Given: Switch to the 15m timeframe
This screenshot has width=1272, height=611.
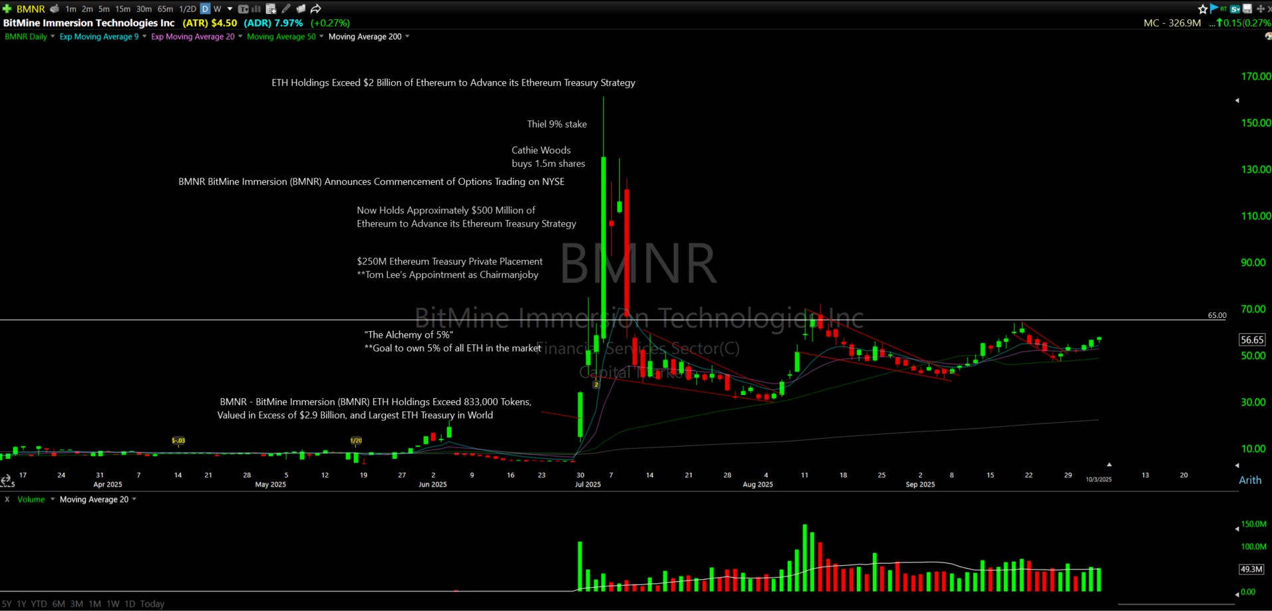Looking at the screenshot, I should point(122,9).
